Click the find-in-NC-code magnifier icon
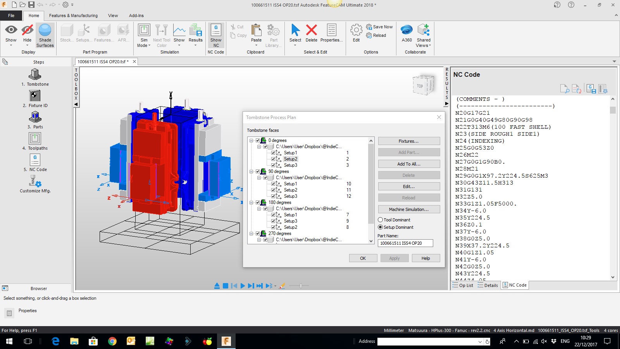Viewport: 620px width, 349px height. click(565, 89)
